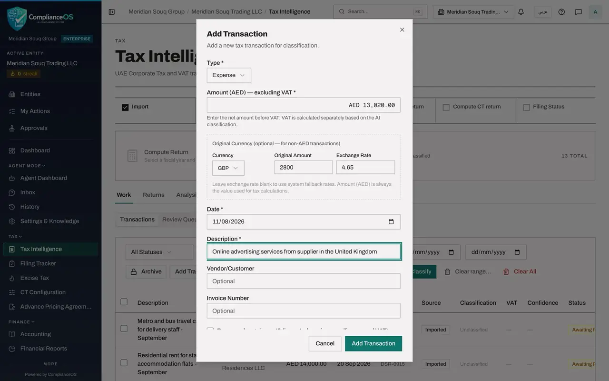Switch to the Work tab
This screenshot has width=609, height=381.
[x=124, y=195]
